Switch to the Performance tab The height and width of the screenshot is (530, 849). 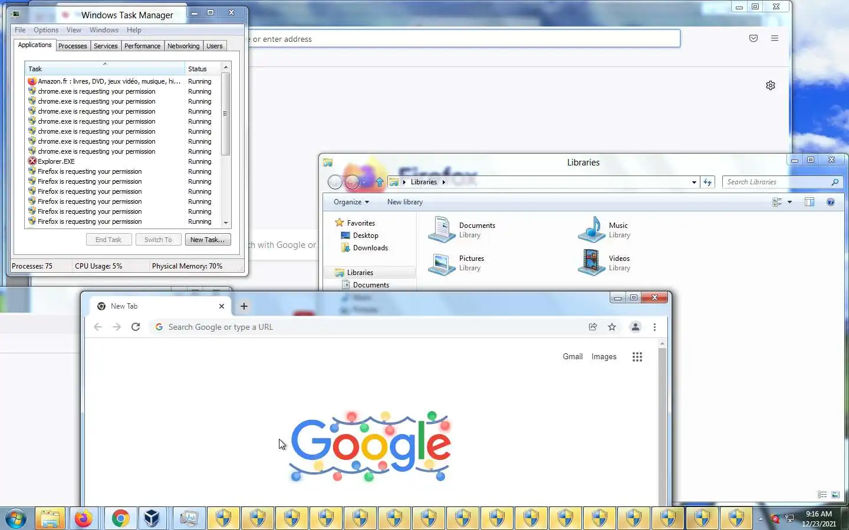click(x=142, y=46)
